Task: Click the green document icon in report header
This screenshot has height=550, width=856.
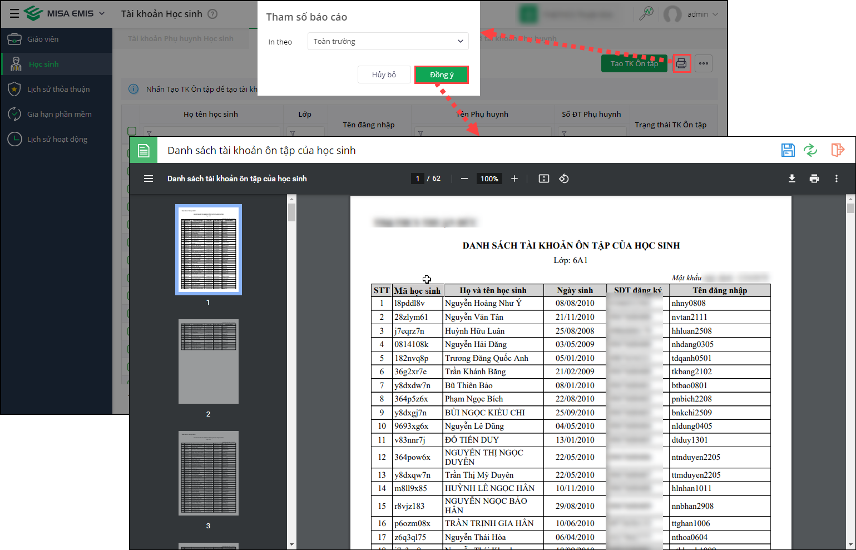Action: coord(144,150)
